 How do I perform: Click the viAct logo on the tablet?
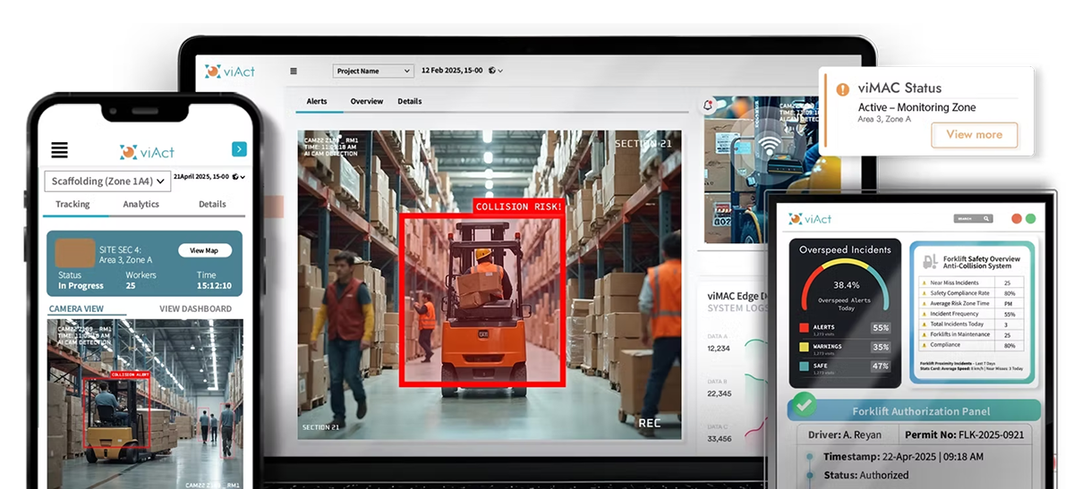coord(811,218)
